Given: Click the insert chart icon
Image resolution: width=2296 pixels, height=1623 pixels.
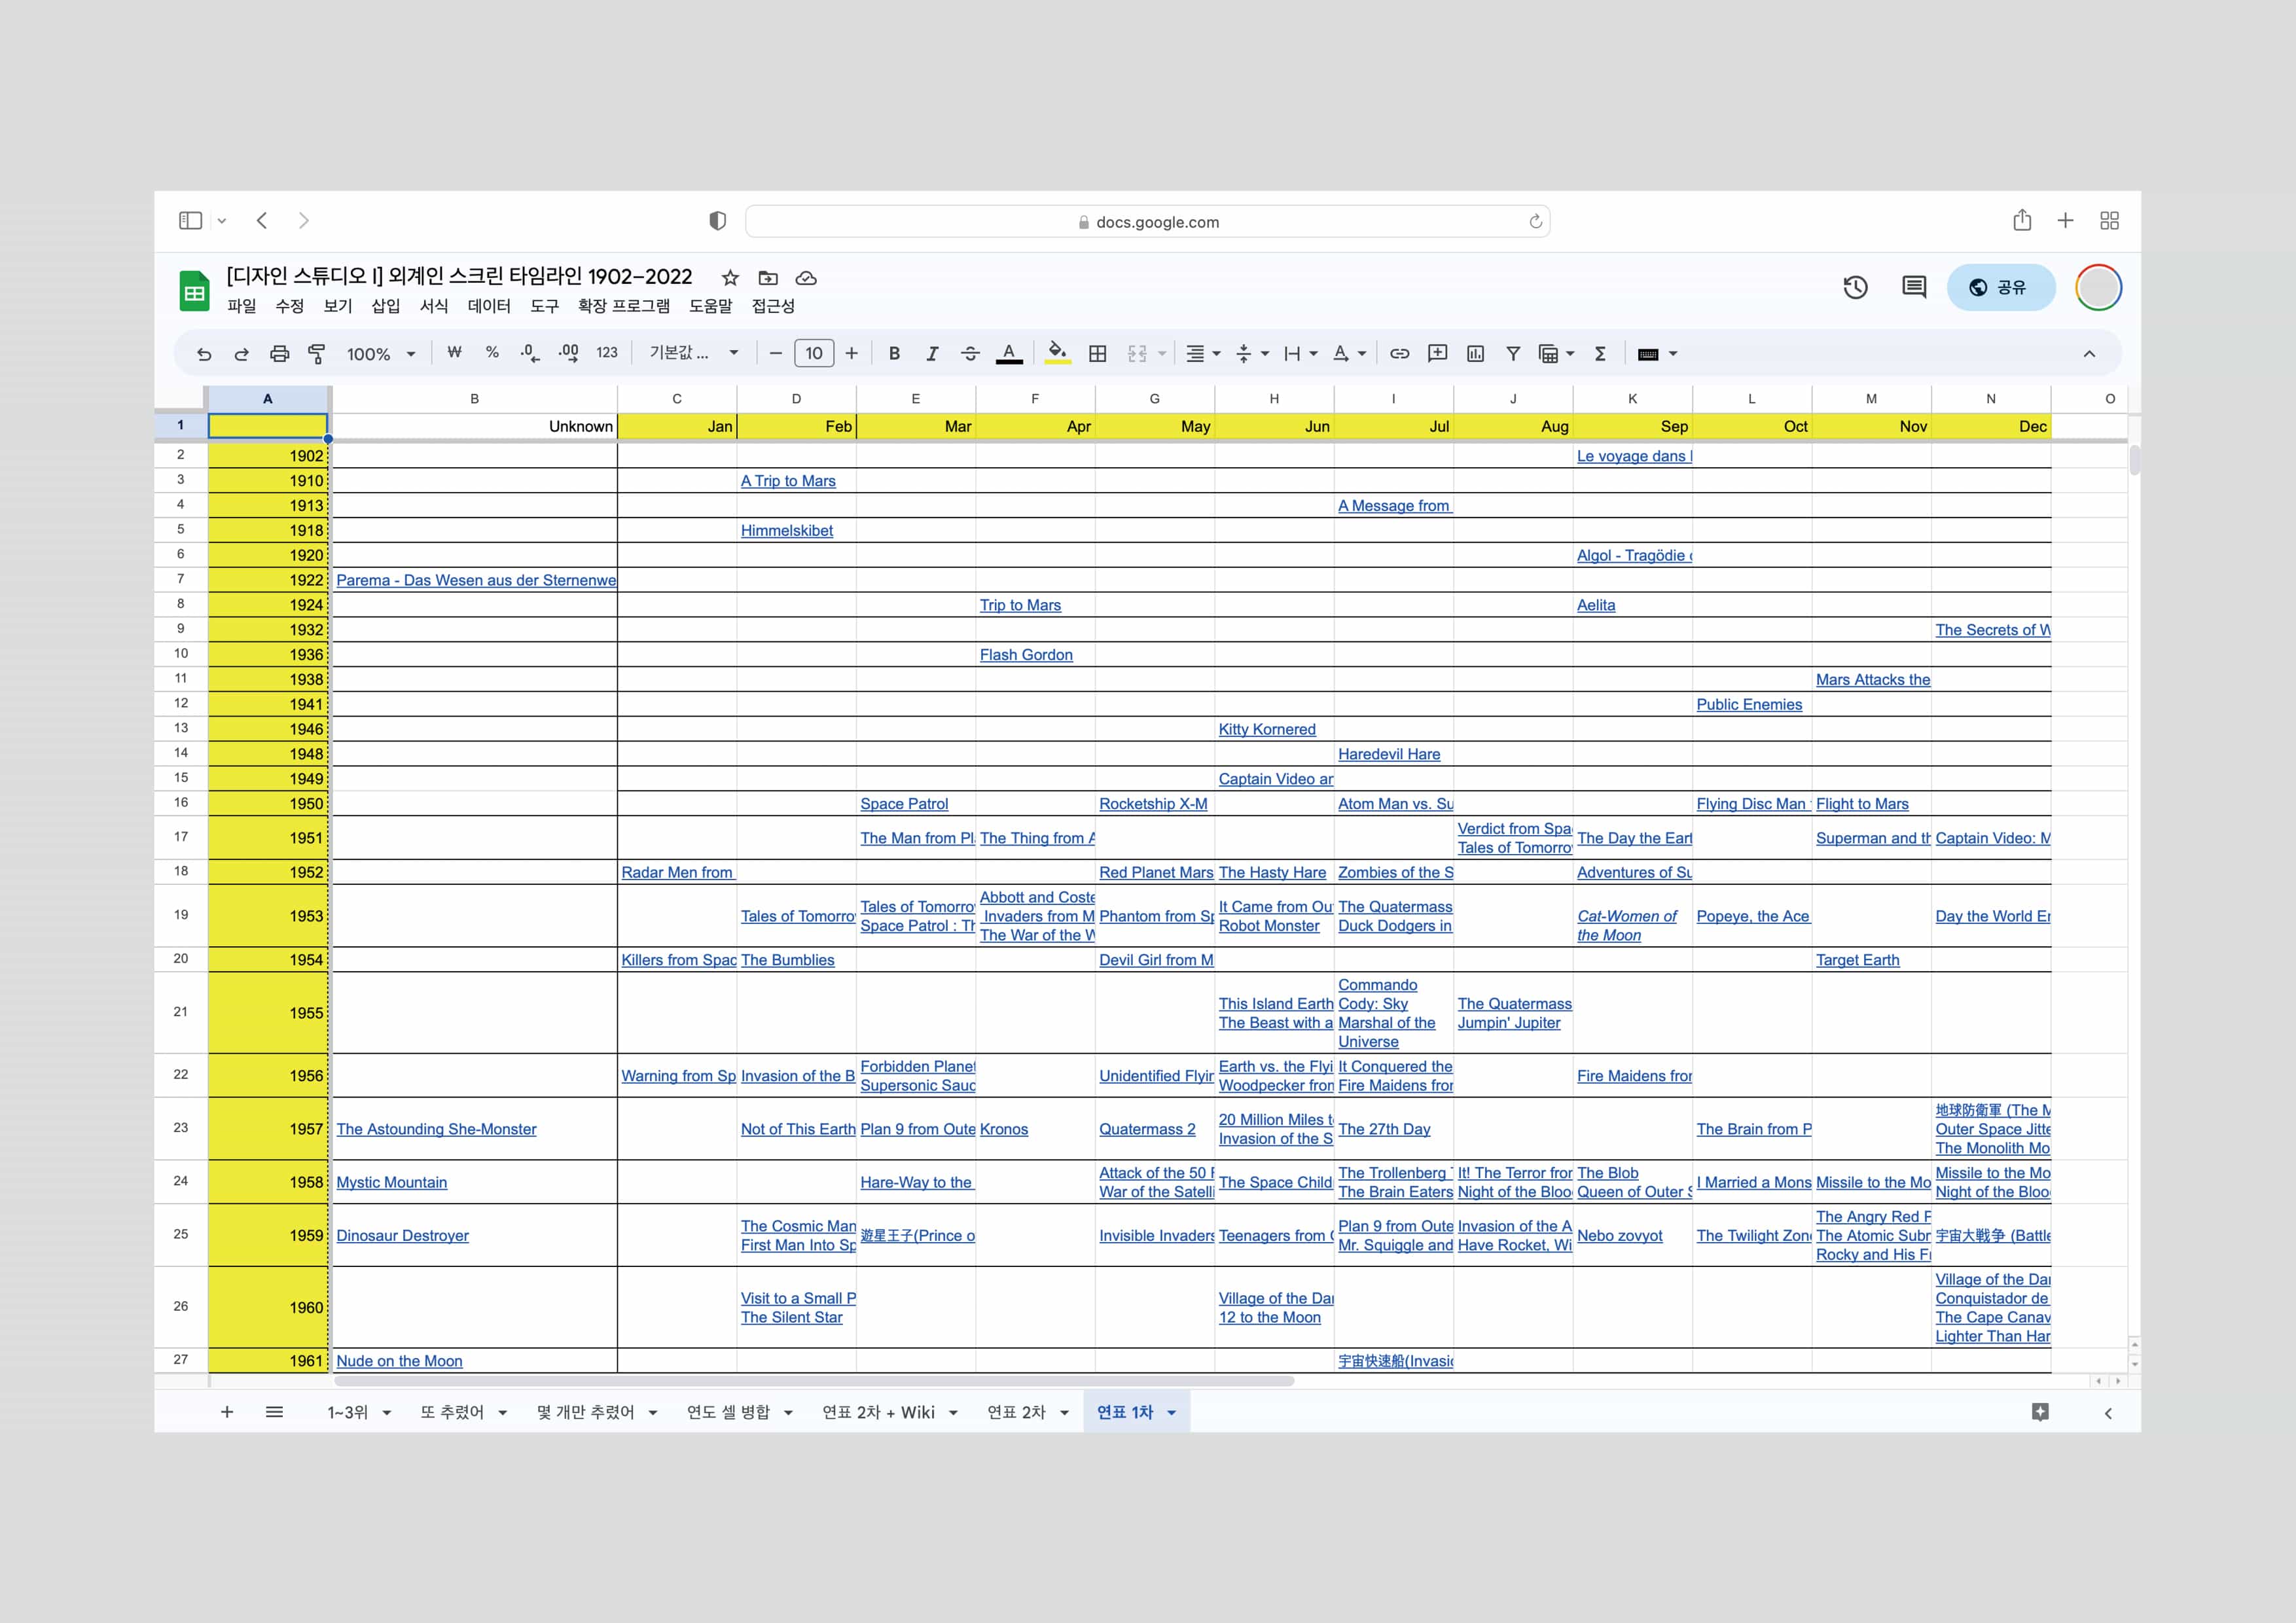Looking at the screenshot, I should [x=1475, y=353].
